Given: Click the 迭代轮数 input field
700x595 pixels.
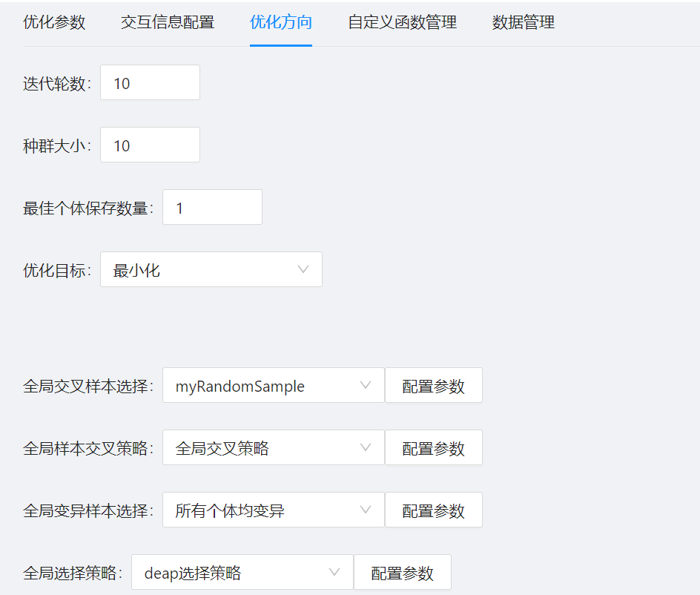Looking at the screenshot, I should click(x=150, y=83).
